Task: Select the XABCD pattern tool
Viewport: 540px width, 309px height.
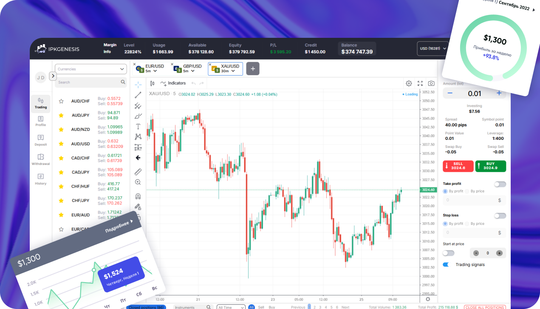Action: (138, 136)
